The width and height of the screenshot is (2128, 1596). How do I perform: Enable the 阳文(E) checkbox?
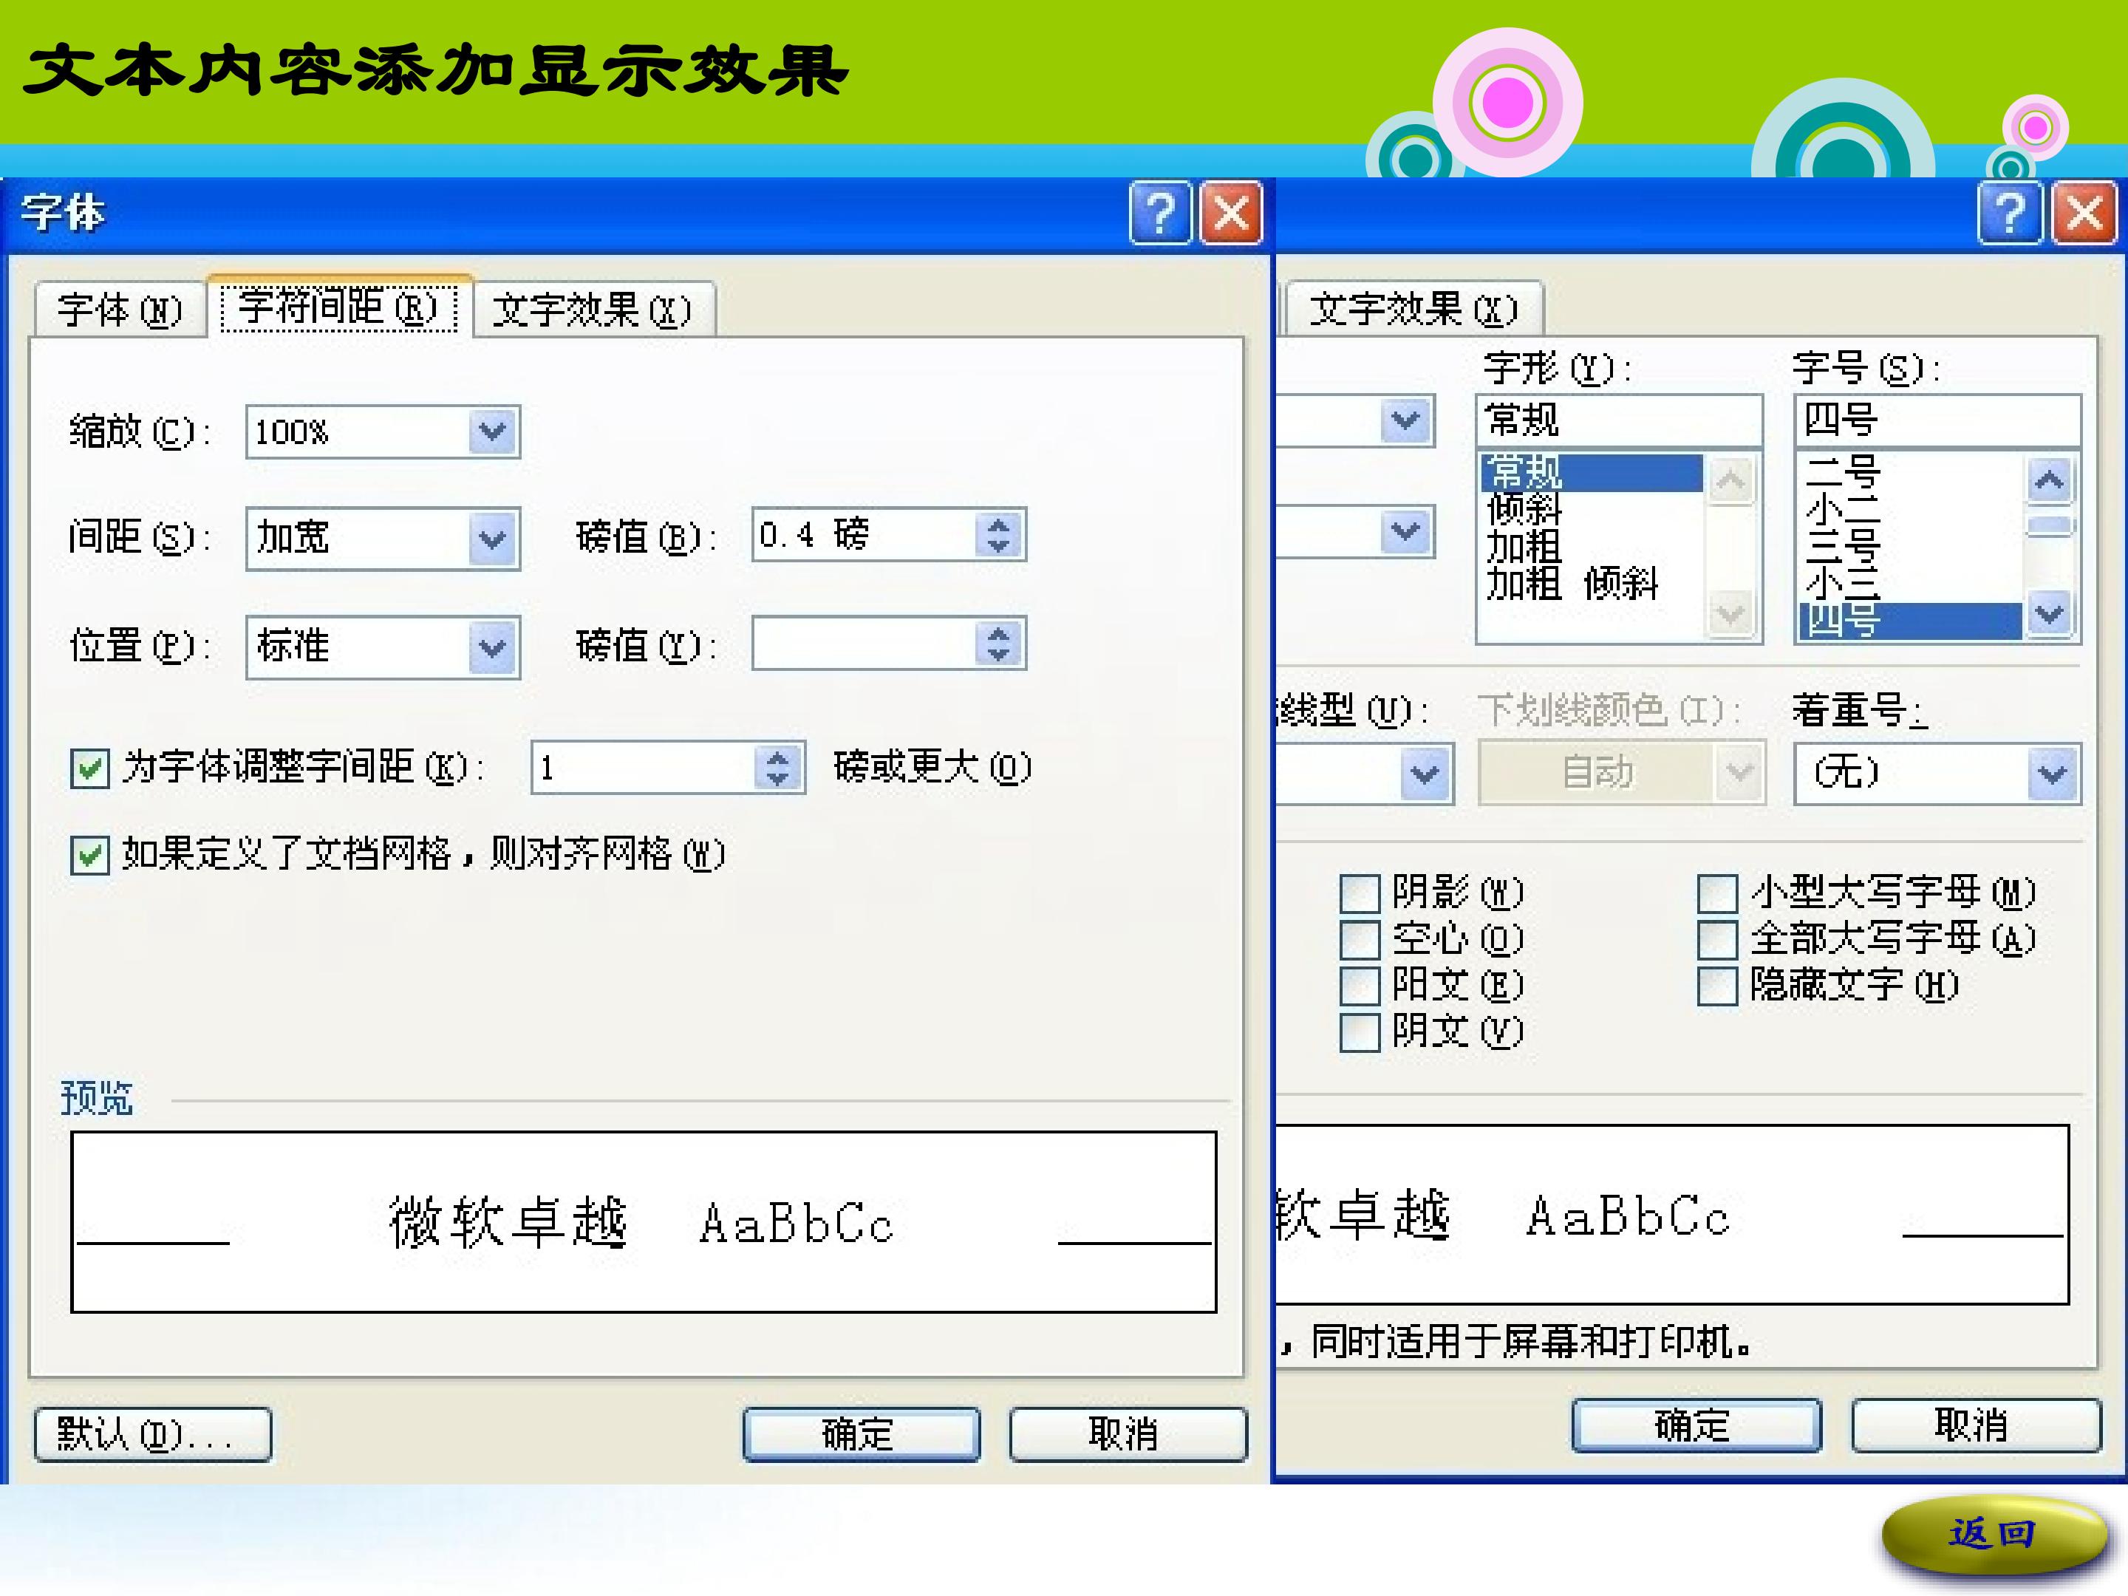pos(1360,985)
